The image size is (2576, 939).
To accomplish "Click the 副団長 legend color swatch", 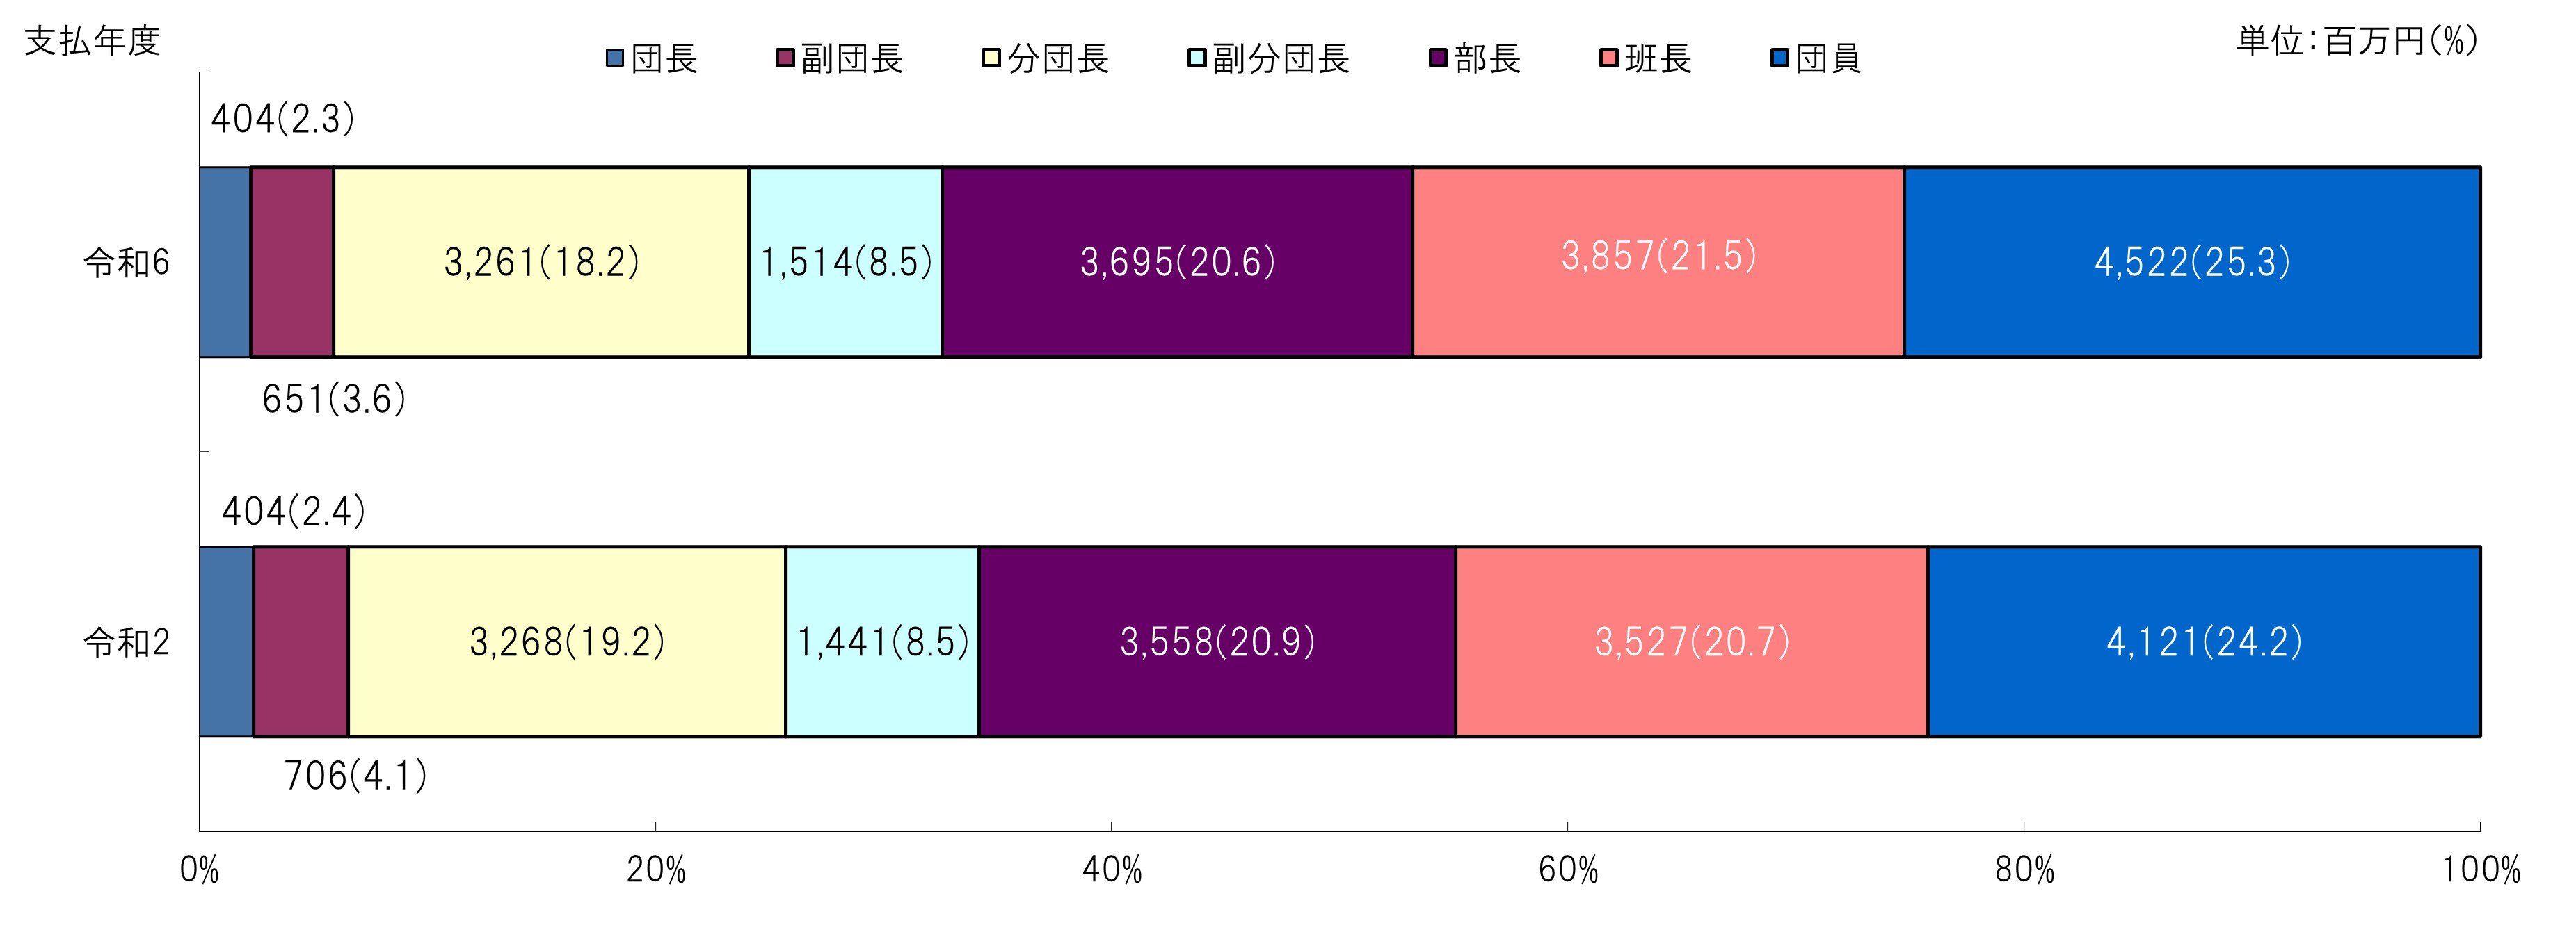I will 785,58.
